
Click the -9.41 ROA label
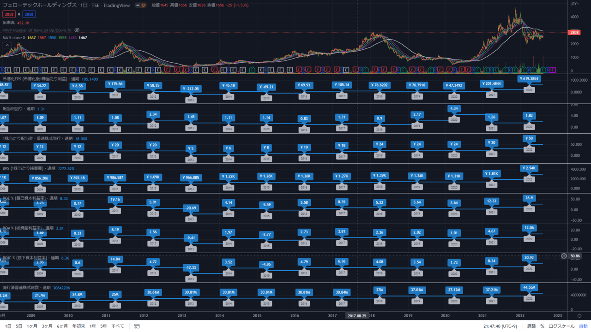pos(191,238)
